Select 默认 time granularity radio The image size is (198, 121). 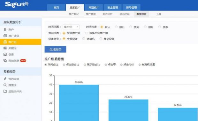(x=102, y=27)
